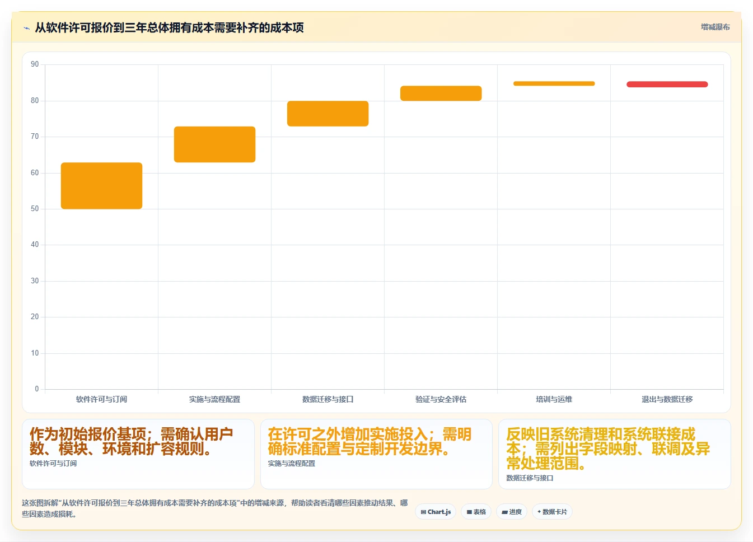The width and height of the screenshot is (753, 542).
Task: Click the 表格 tag chip
Action: tap(476, 512)
